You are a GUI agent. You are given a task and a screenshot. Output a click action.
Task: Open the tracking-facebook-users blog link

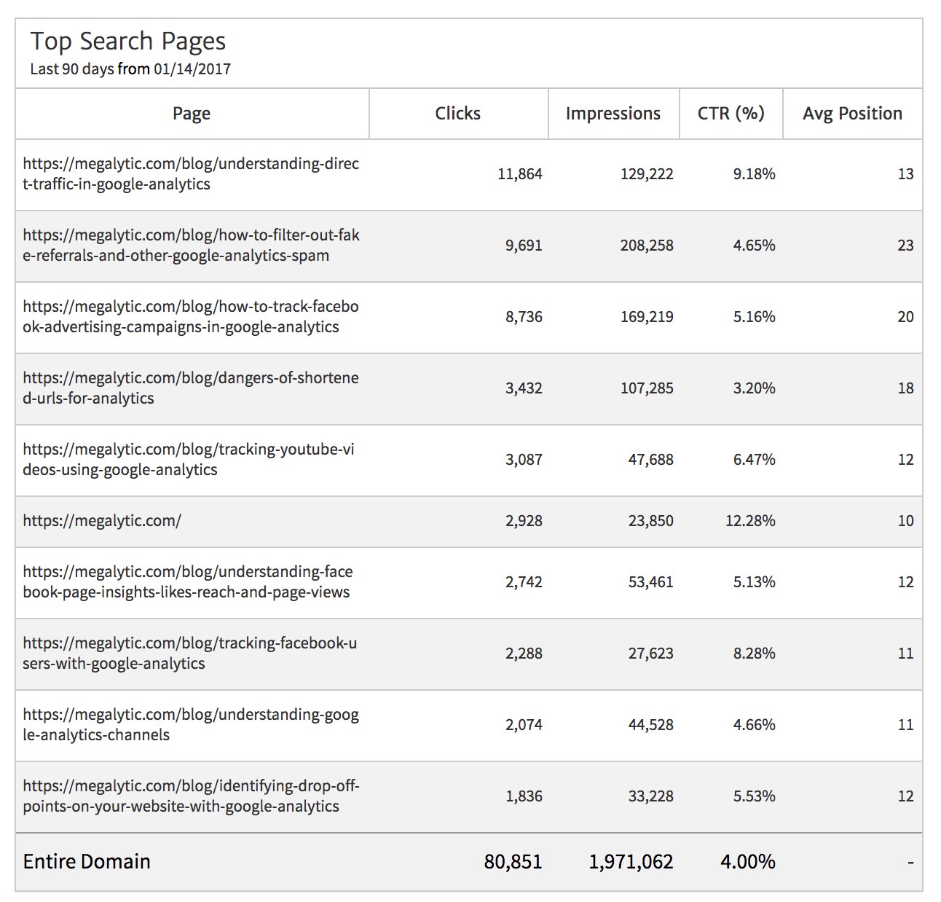coord(189,654)
